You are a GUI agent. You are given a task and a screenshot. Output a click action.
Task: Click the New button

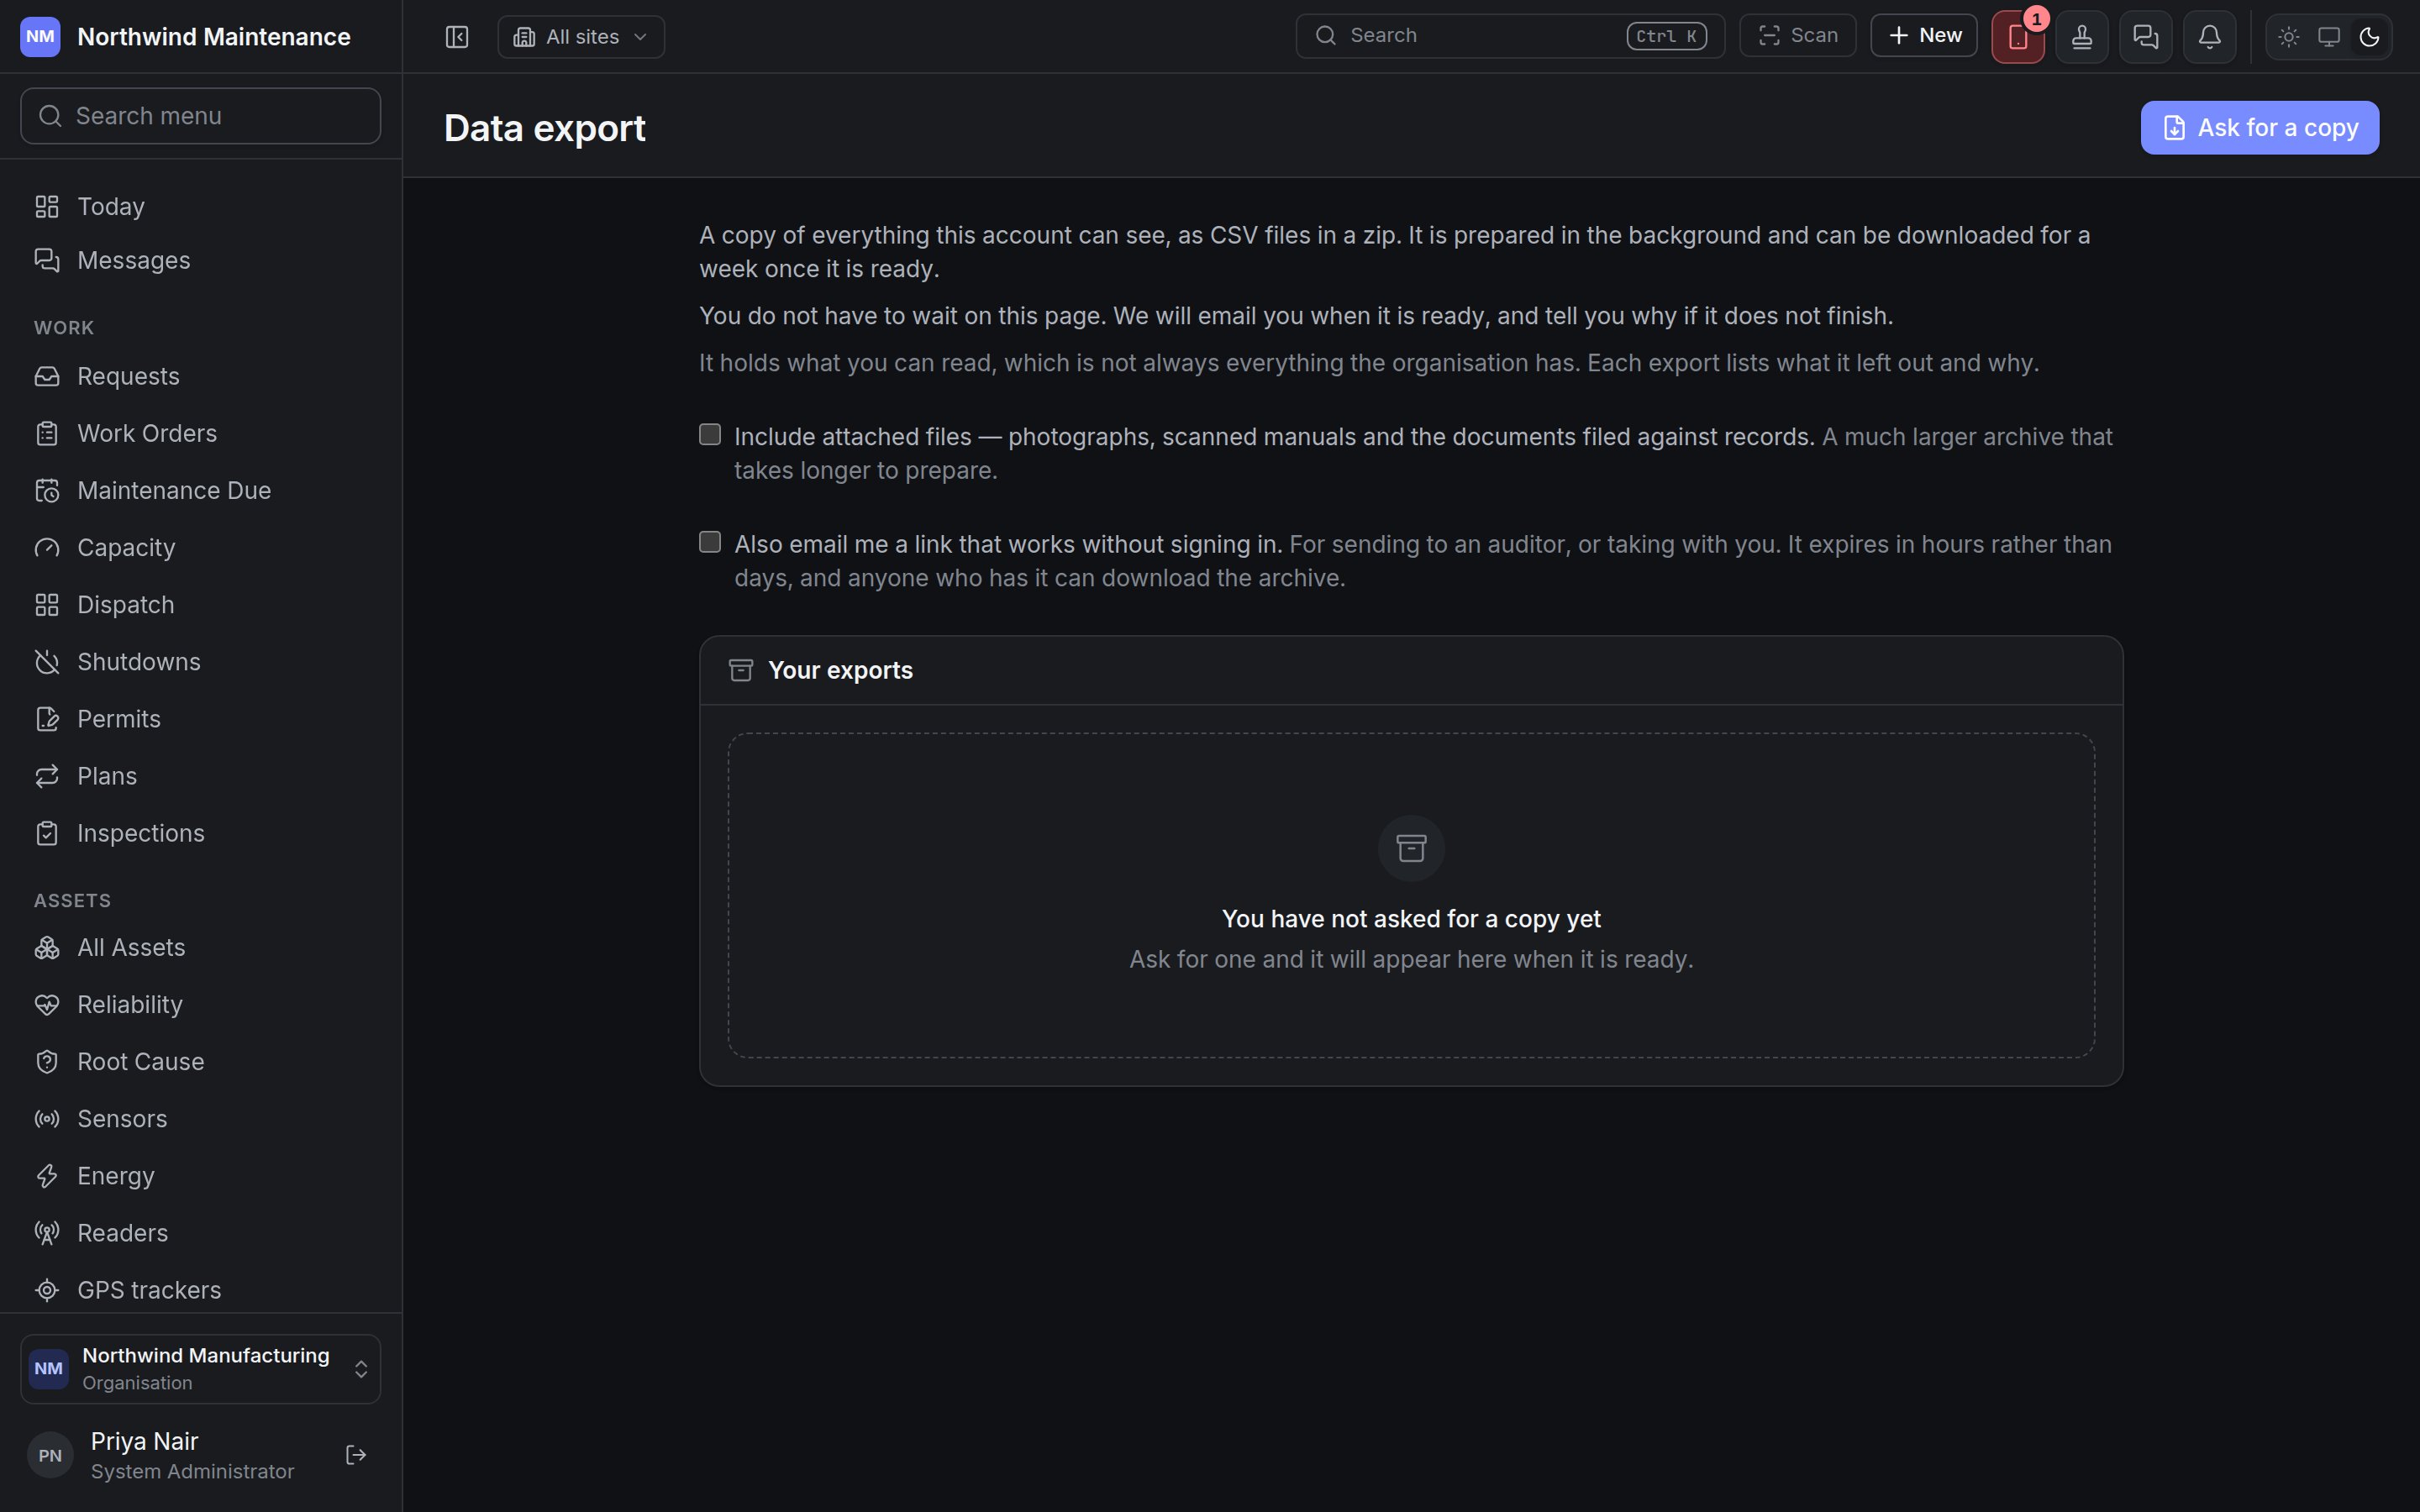coord(1924,36)
